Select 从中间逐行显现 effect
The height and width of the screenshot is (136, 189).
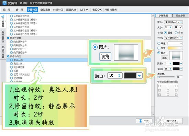click(x=20, y=27)
